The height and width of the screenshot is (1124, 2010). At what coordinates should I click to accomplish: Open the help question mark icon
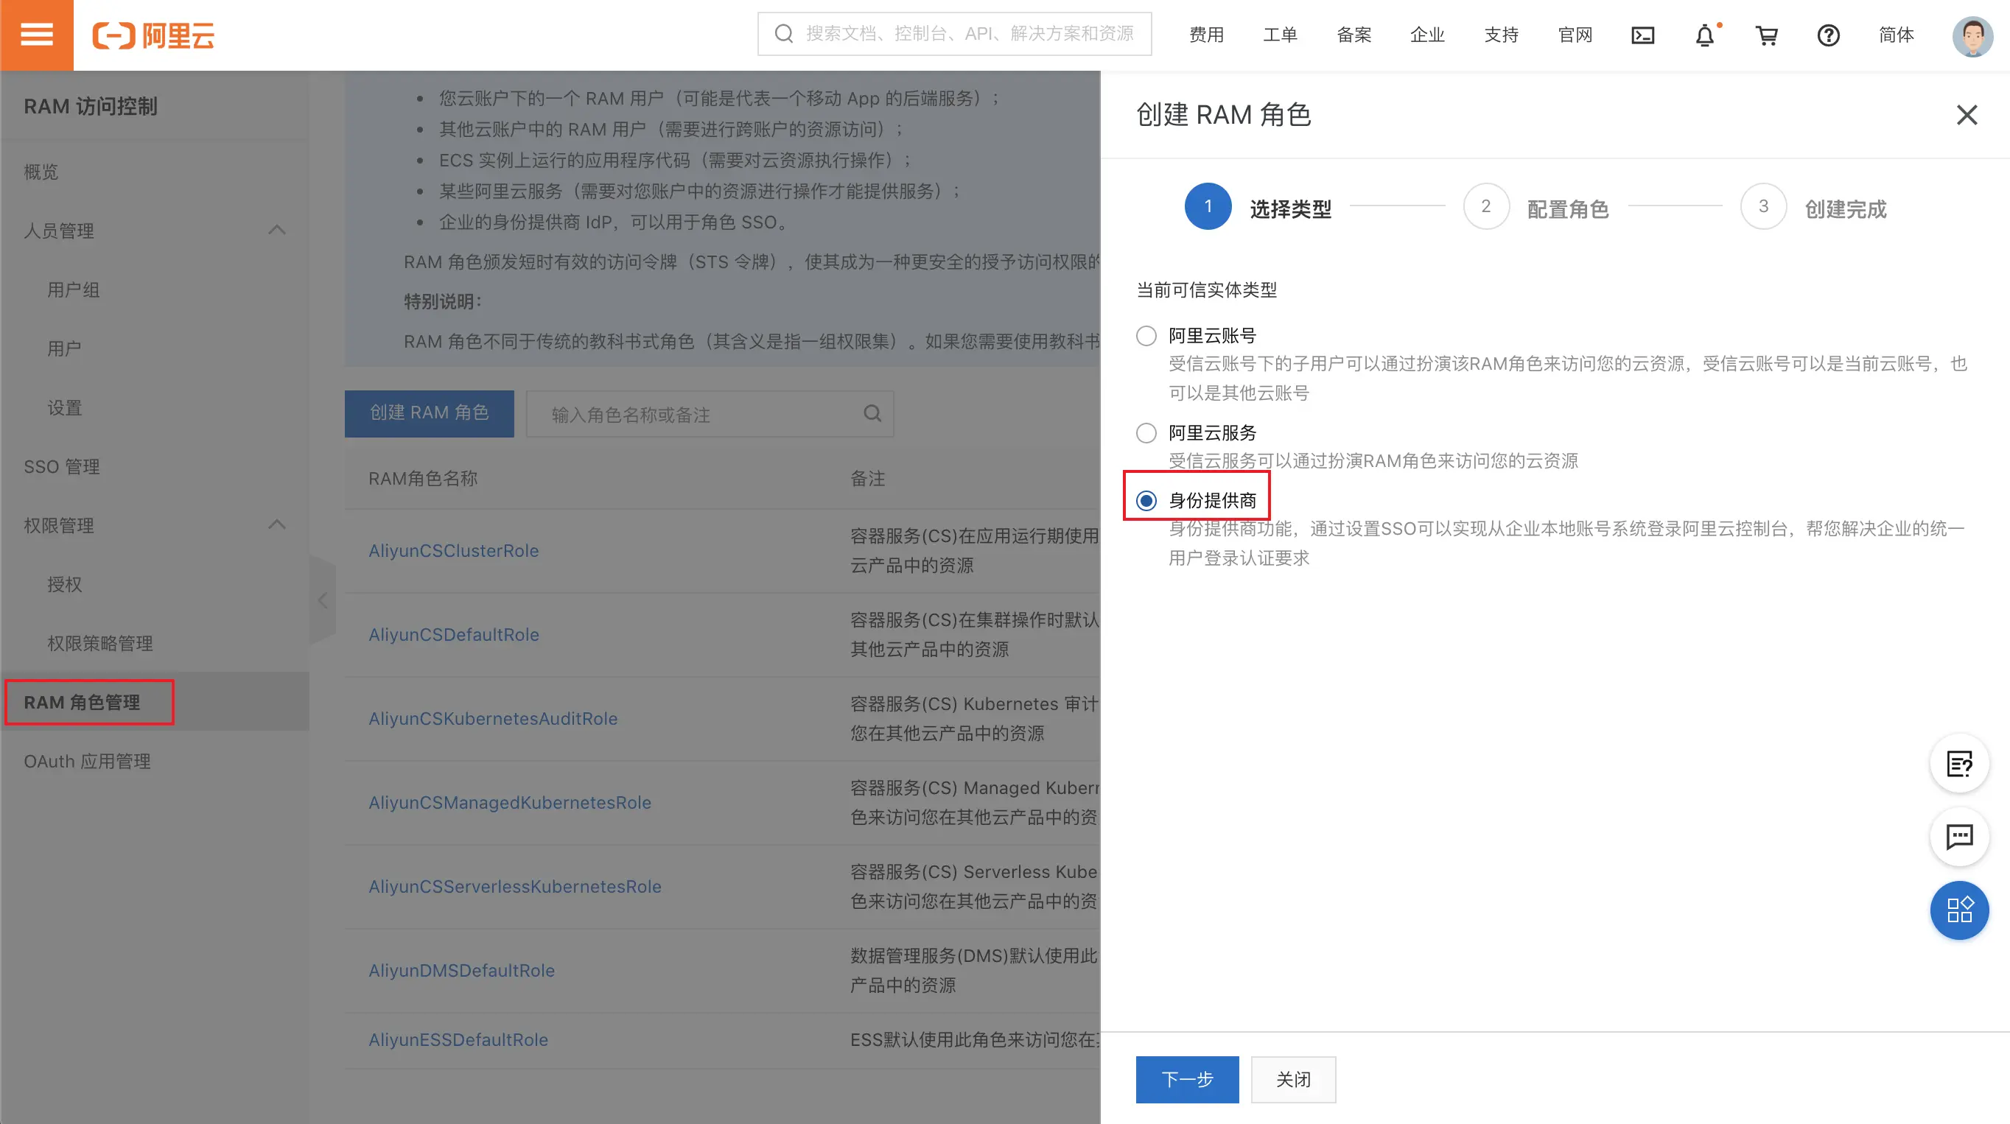point(1828,35)
